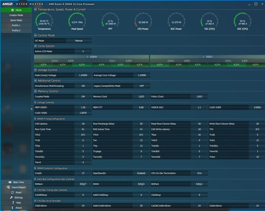
Task: Toggle Simultaneous Multithreading ON value
Action: tap(83, 86)
